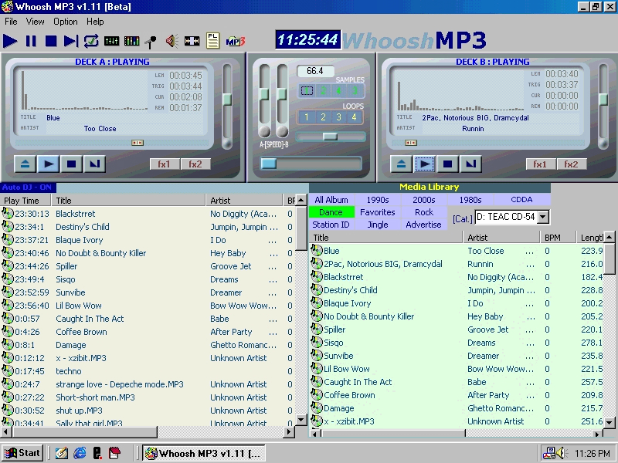The width and height of the screenshot is (618, 463).
Task: Click the volume speaker icon in system tray
Action: (x=561, y=454)
